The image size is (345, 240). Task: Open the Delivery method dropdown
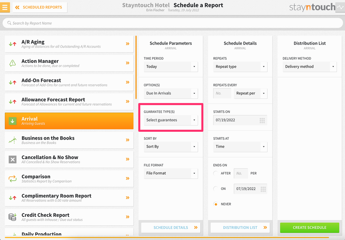tap(310, 67)
